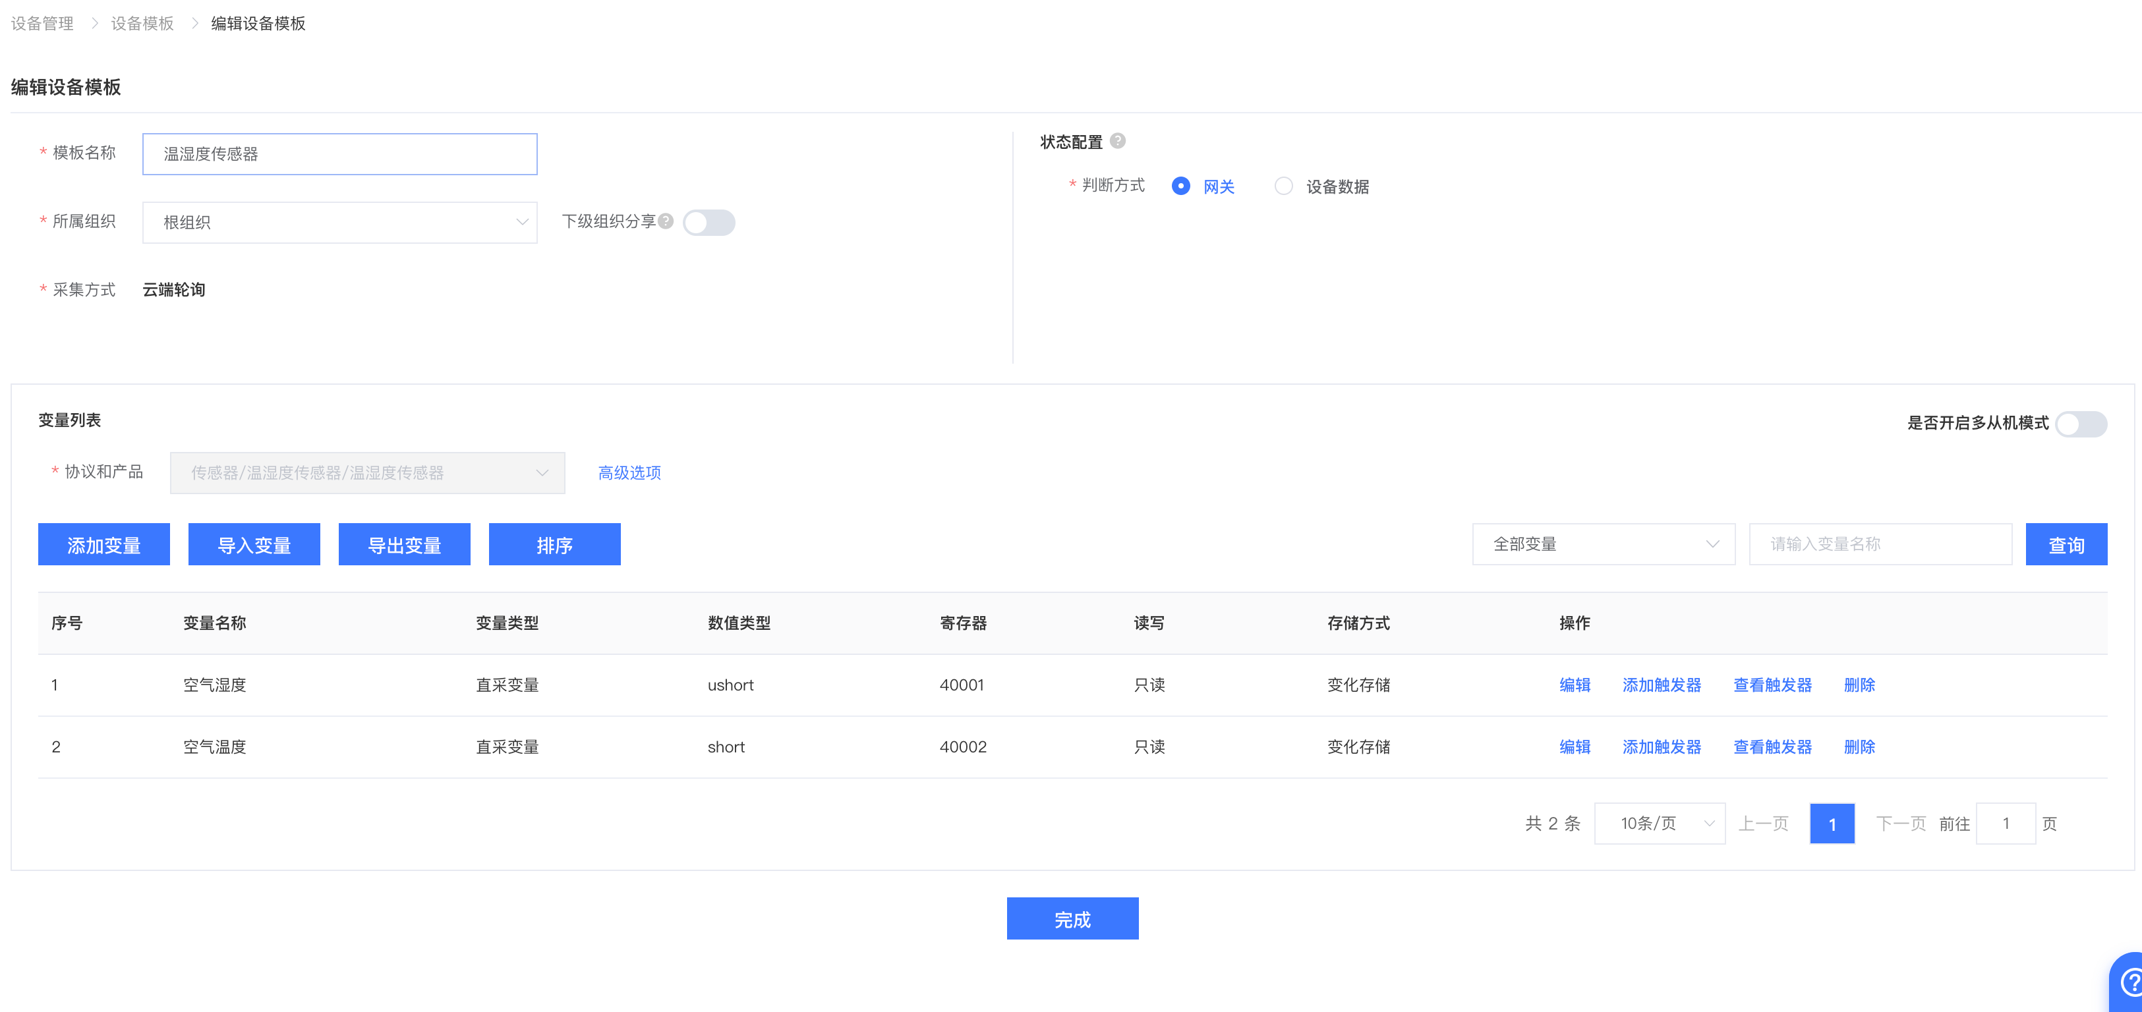The height and width of the screenshot is (1012, 2142).
Task: Click the short value type cell in row 2
Action: coord(726,746)
